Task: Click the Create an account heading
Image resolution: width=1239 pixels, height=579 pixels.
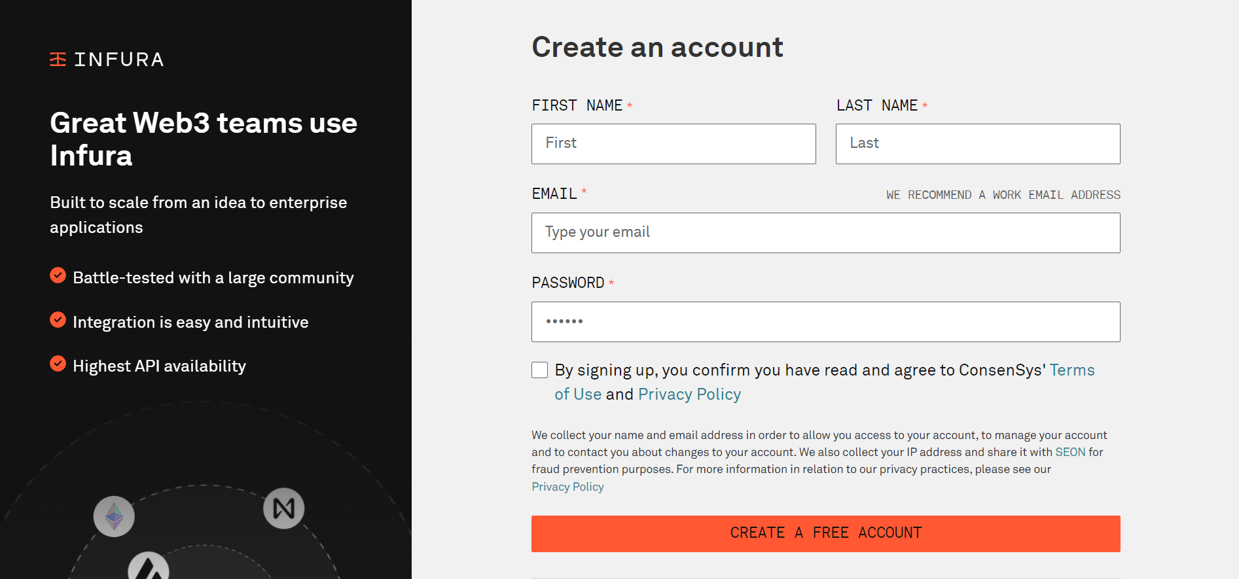Action: (657, 47)
